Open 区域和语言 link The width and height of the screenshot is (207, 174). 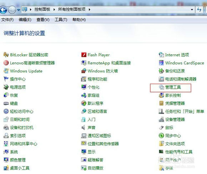pyautogui.click(x=97, y=111)
